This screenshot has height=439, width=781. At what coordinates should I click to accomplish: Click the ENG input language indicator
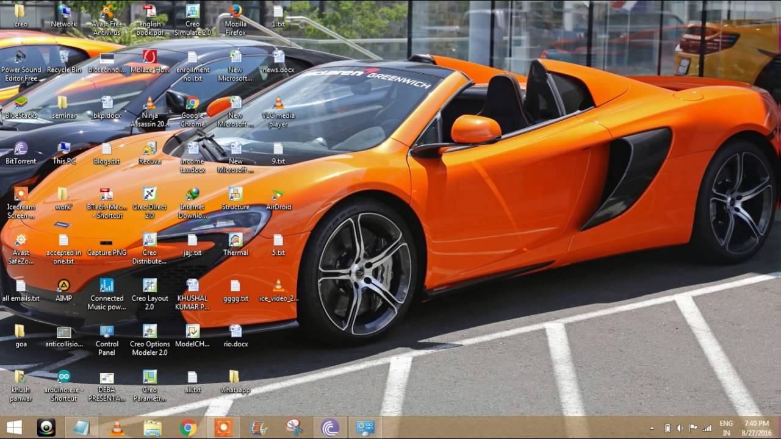point(726,428)
